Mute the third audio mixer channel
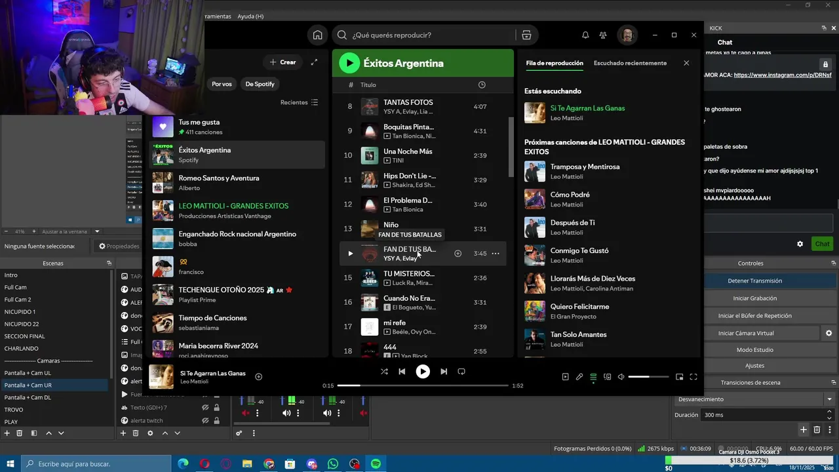This screenshot has height=472, width=839. tap(326, 413)
